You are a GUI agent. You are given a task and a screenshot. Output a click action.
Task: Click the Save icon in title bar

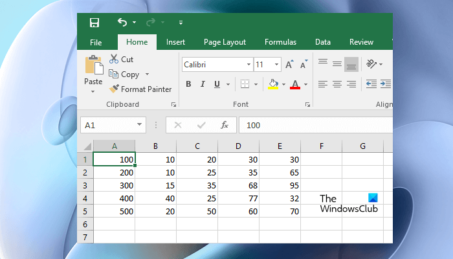(x=94, y=23)
